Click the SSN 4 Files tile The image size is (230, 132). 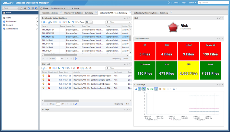[167, 51]
